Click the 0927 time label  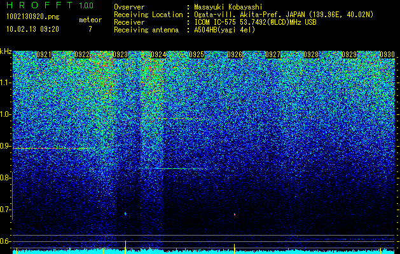tap(273, 55)
